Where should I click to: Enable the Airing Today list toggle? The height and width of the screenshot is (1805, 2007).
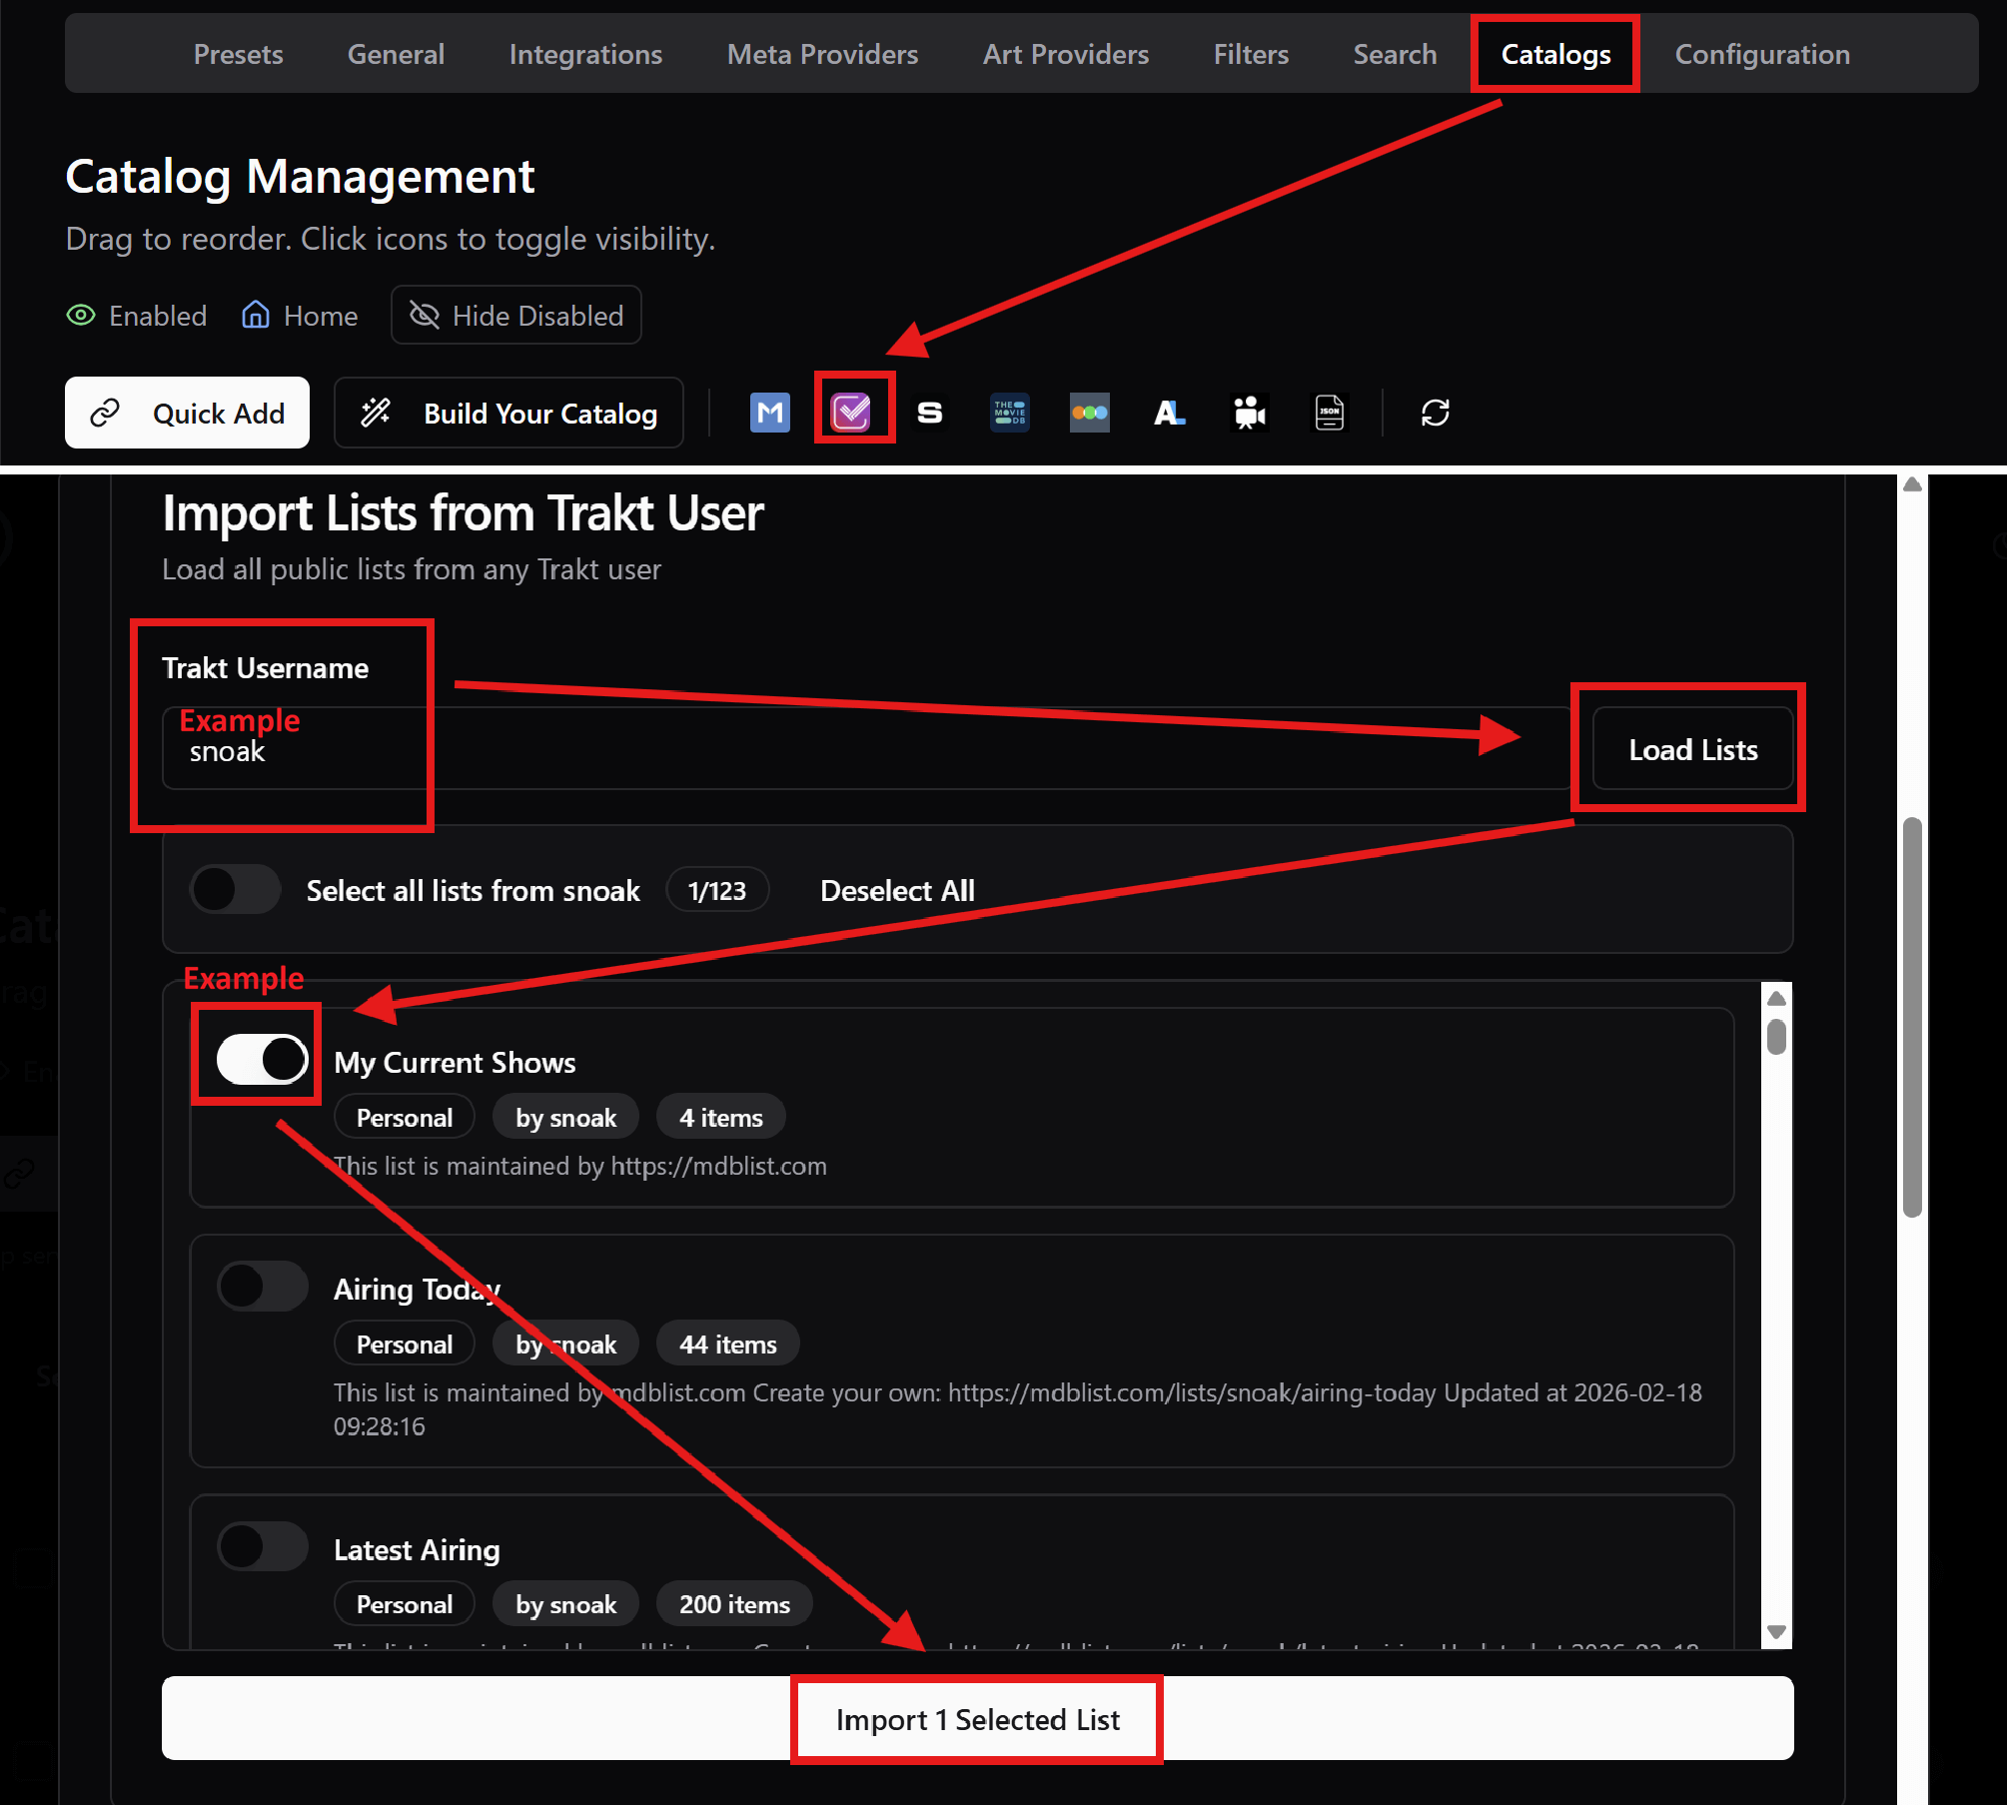click(x=262, y=1287)
